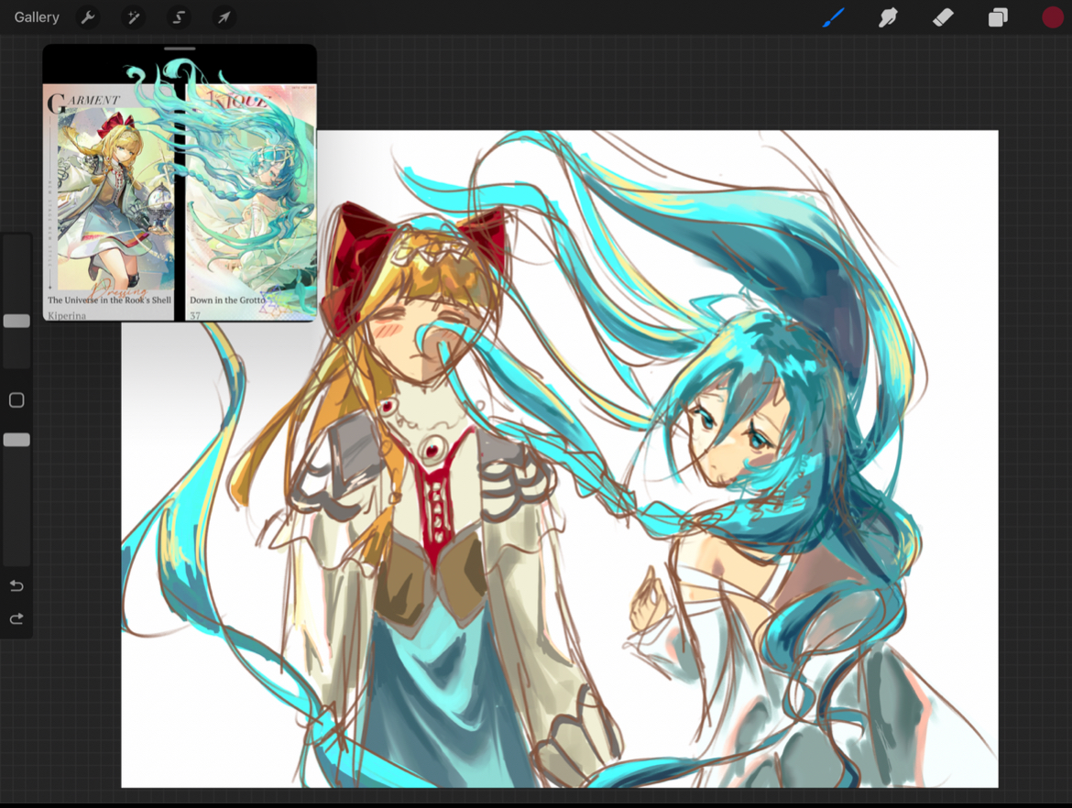The width and height of the screenshot is (1072, 808).
Task: Open the Layers panel
Action: 998,17
